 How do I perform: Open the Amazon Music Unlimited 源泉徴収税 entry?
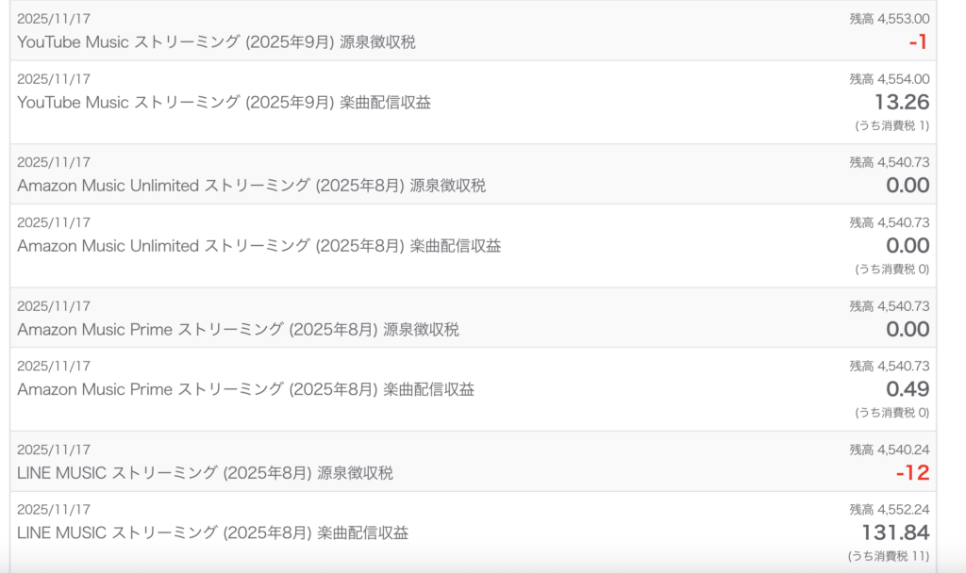pos(251,186)
